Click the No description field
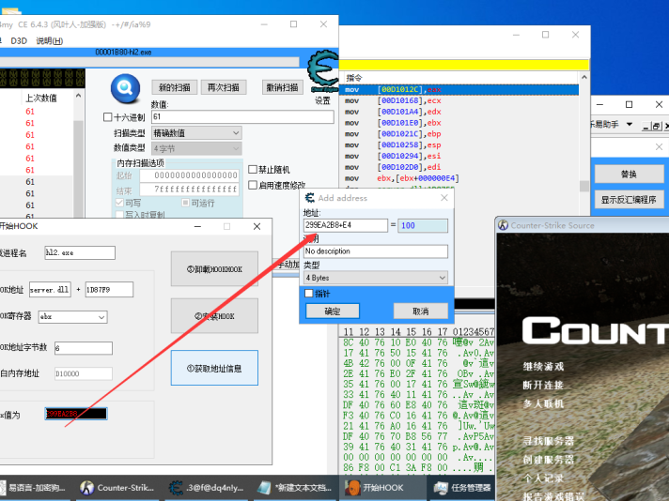Viewport: 669px width, 501px height. [x=376, y=251]
